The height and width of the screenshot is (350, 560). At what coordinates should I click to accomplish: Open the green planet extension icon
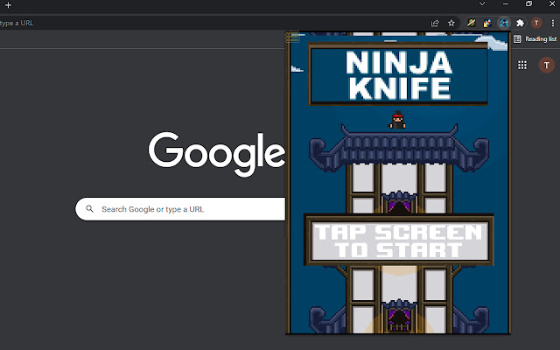click(471, 24)
